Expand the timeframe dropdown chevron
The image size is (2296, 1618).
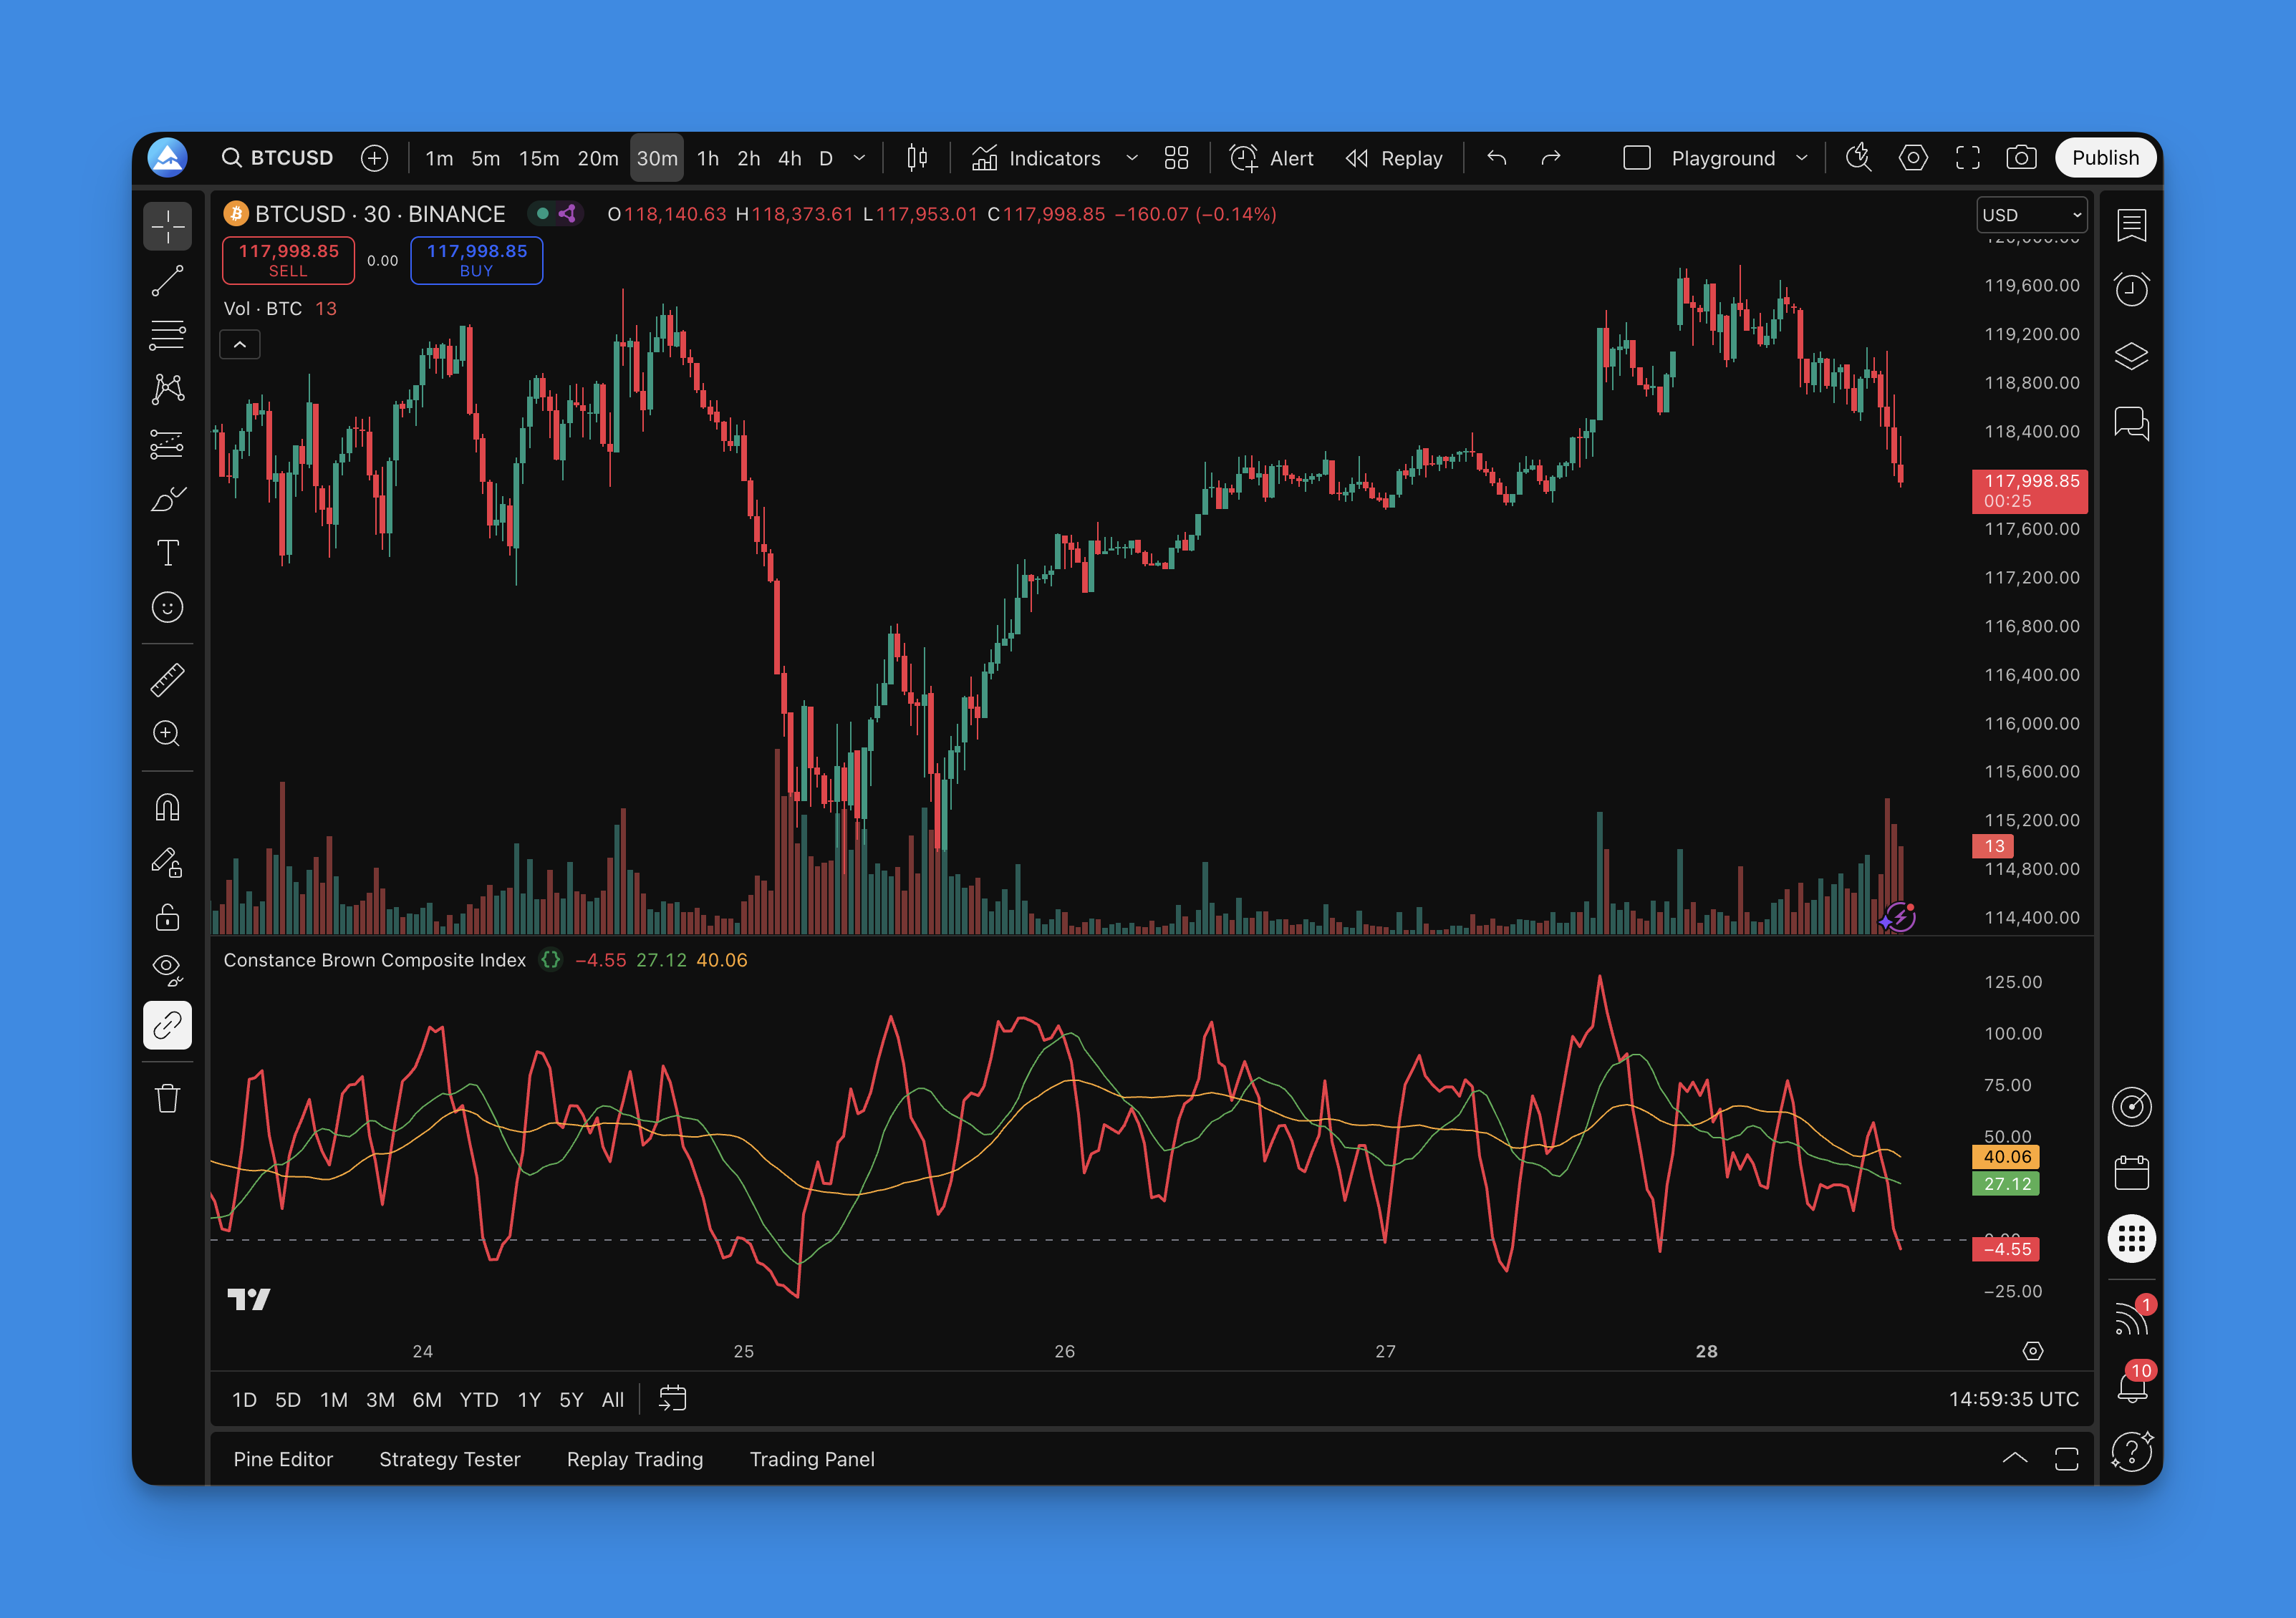(x=859, y=158)
